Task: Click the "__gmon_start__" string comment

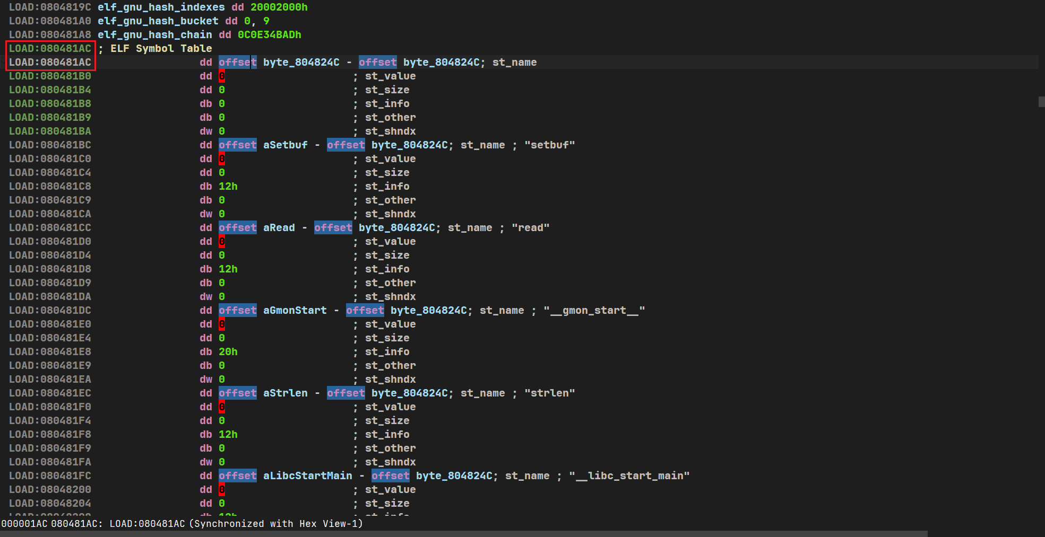Action: 594,311
